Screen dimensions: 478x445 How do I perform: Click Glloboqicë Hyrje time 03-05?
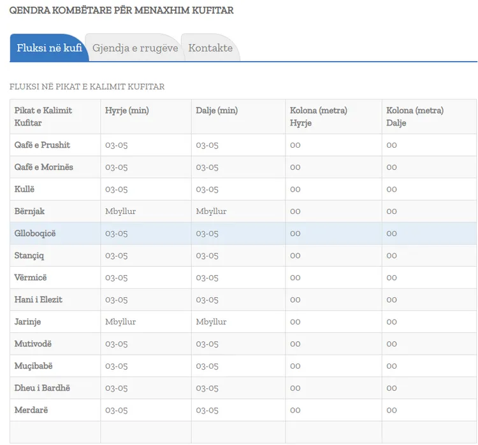(x=116, y=234)
